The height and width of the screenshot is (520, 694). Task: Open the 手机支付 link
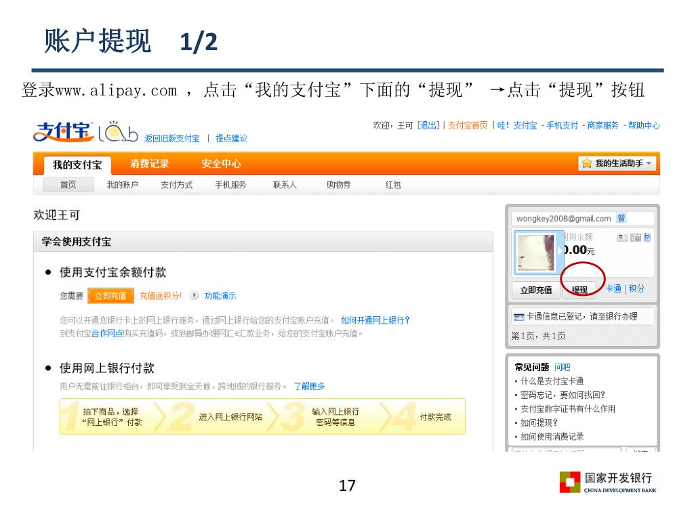click(x=562, y=125)
